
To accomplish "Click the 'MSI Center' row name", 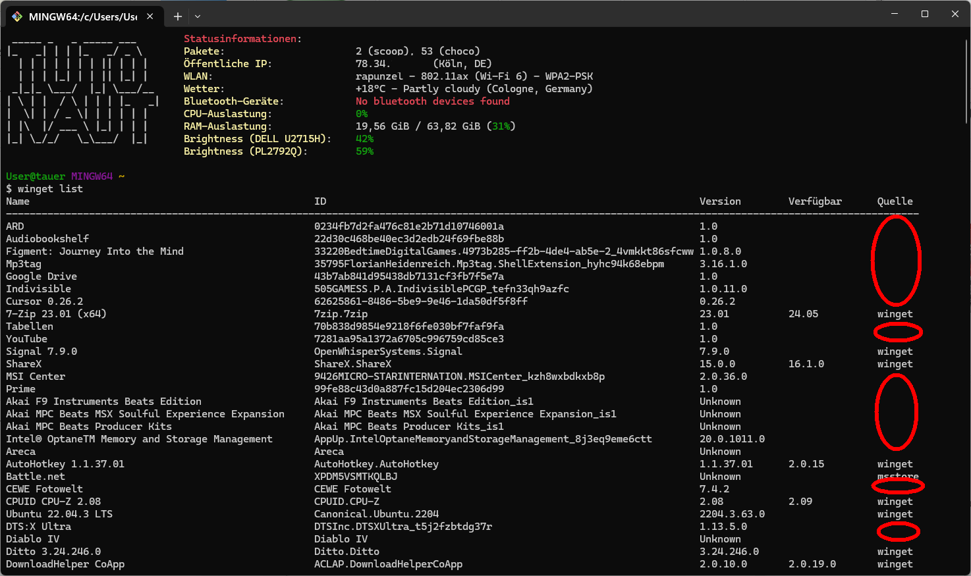I will [x=36, y=377].
